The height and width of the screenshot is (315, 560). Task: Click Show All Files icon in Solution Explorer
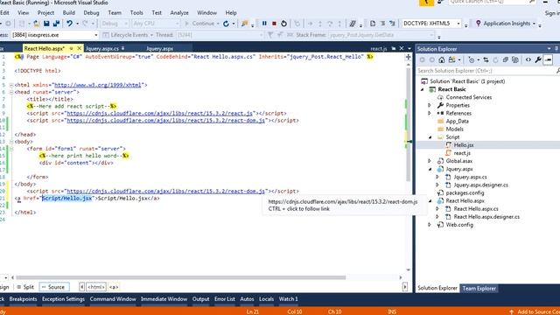pos(515,60)
